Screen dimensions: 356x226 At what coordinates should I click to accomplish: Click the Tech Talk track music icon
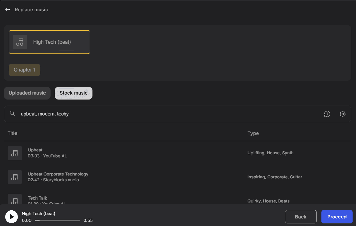pyautogui.click(x=14, y=200)
